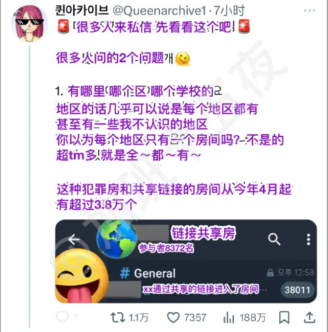Open the 7小时 timestamp link
The width and height of the screenshot is (328, 332).
click(229, 11)
